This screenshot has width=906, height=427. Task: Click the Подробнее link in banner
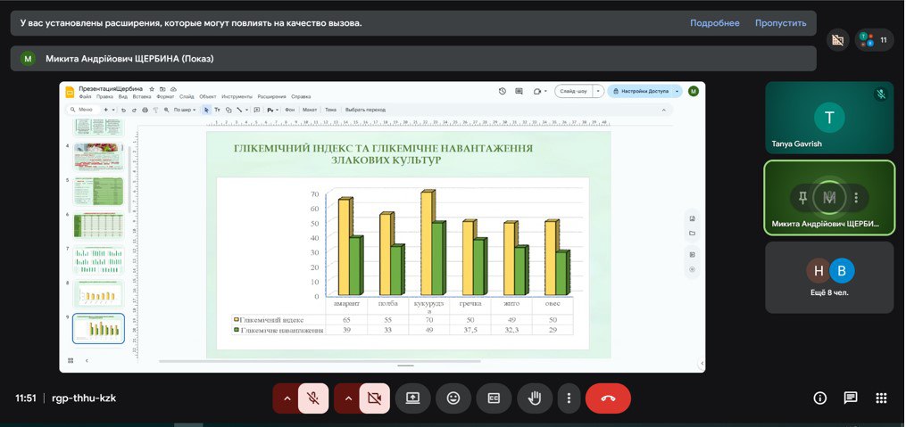(714, 23)
